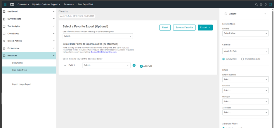Click the ContactCX@Concentrix.com email link
The image size is (274, 128).
pos(104,52)
